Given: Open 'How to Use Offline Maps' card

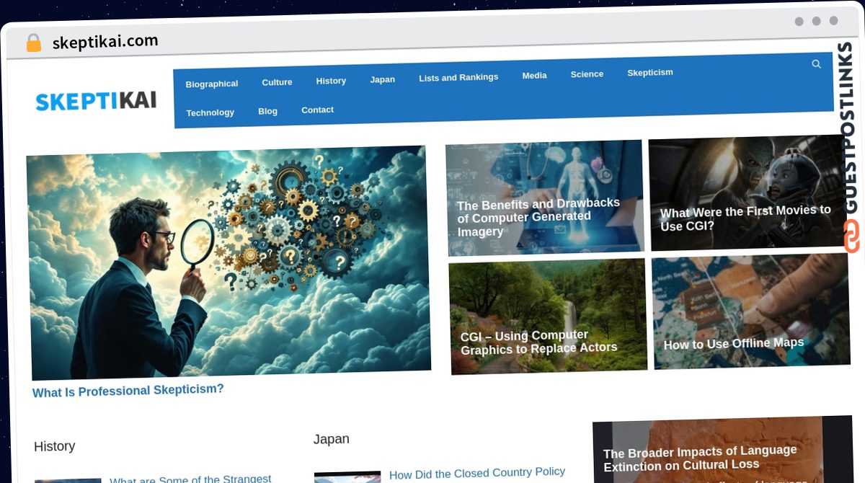Looking at the screenshot, I should pos(750,311).
